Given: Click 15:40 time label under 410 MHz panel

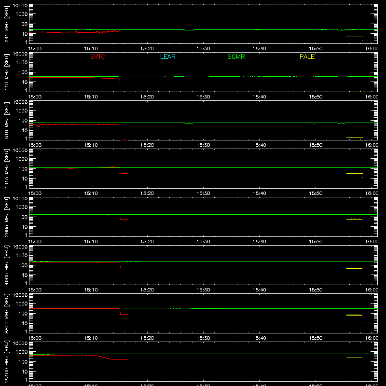Looking at the screenshot, I should pyautogui.click(x=260, y=97).
